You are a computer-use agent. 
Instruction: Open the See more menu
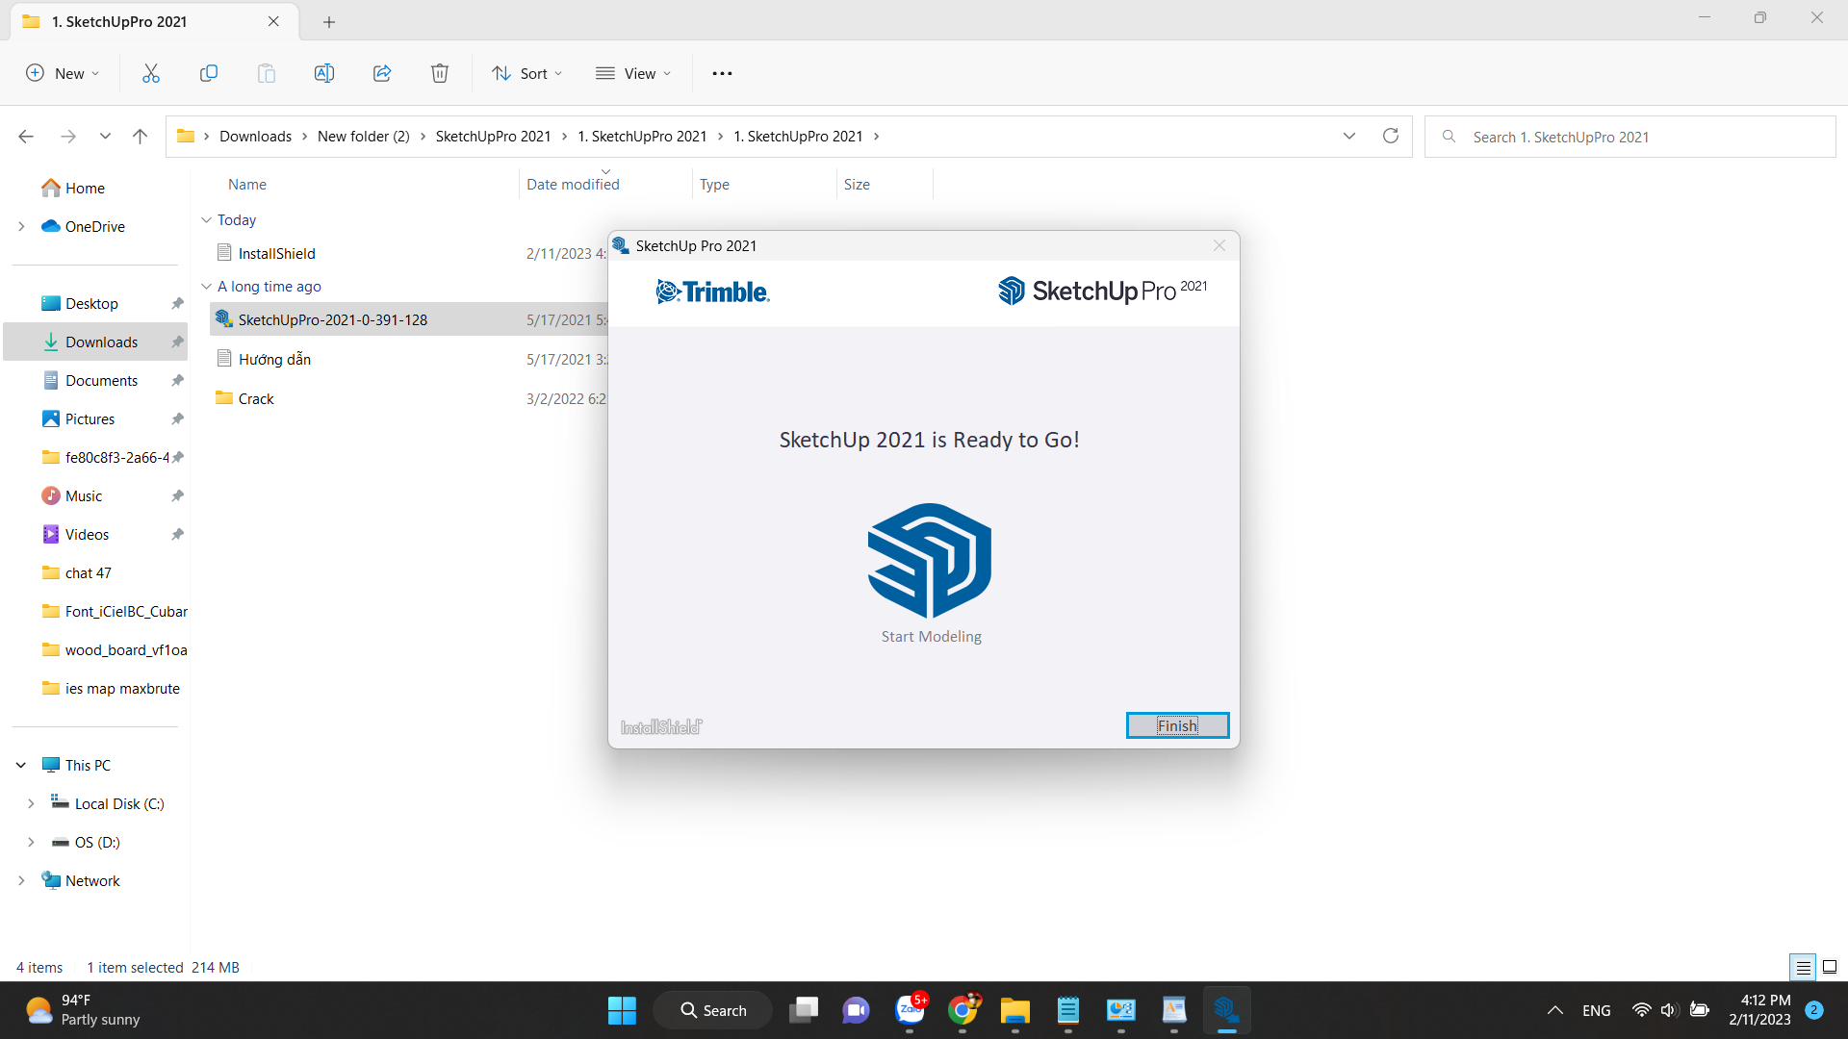pos(722,72)
